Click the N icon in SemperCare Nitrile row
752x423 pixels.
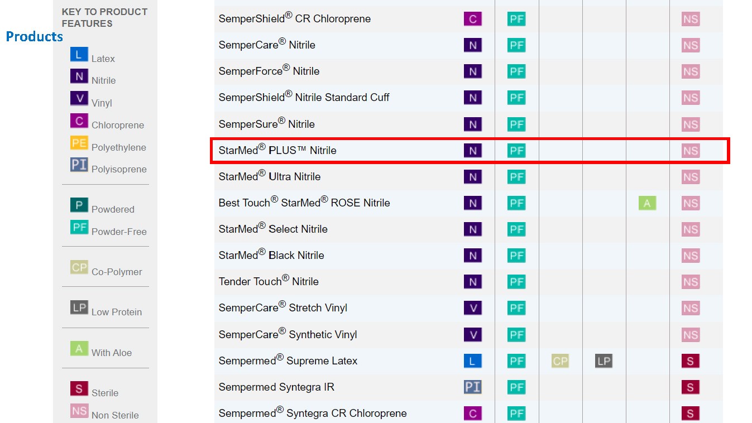click(473, 45)
